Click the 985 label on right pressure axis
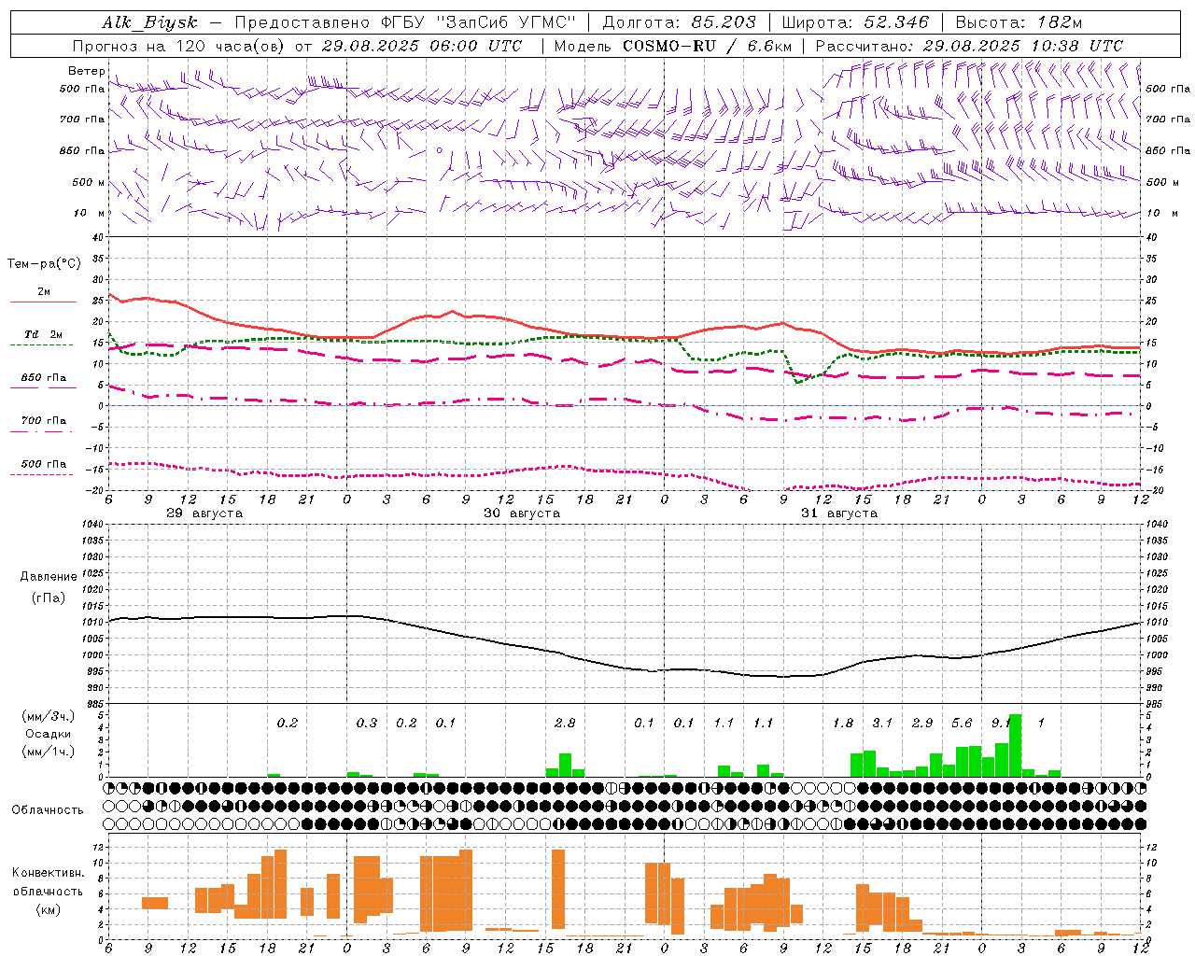This screenshot has height=956, width=1195. pos(1155,704)
